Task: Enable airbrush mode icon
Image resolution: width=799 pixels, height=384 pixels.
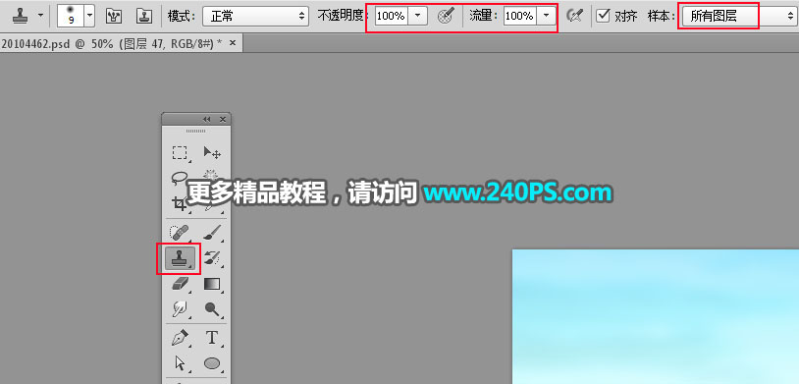Action: pyautogui.click(x=575, y=17)
